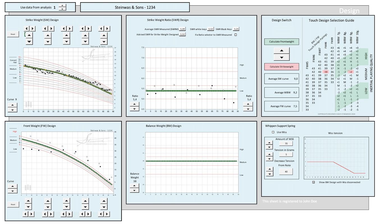
Task: Click the Amount of WSS value 70 box
Action: (x=286, y=144)
